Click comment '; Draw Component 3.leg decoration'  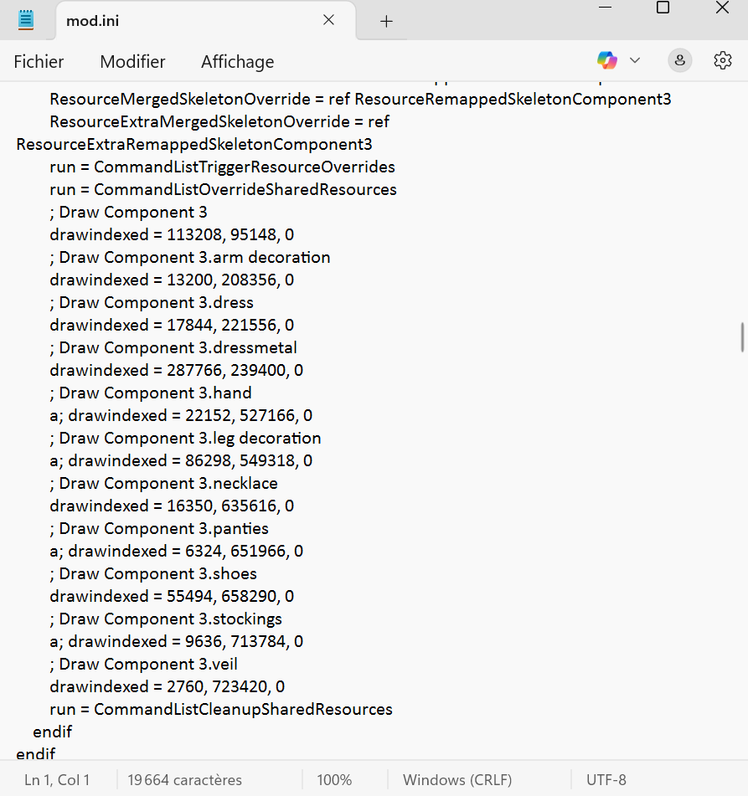185,438
